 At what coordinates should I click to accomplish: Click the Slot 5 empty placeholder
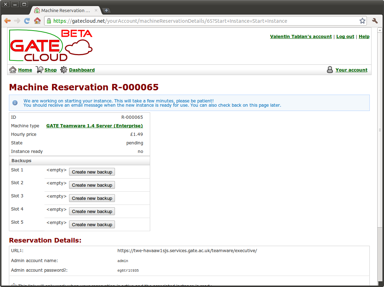57,223
